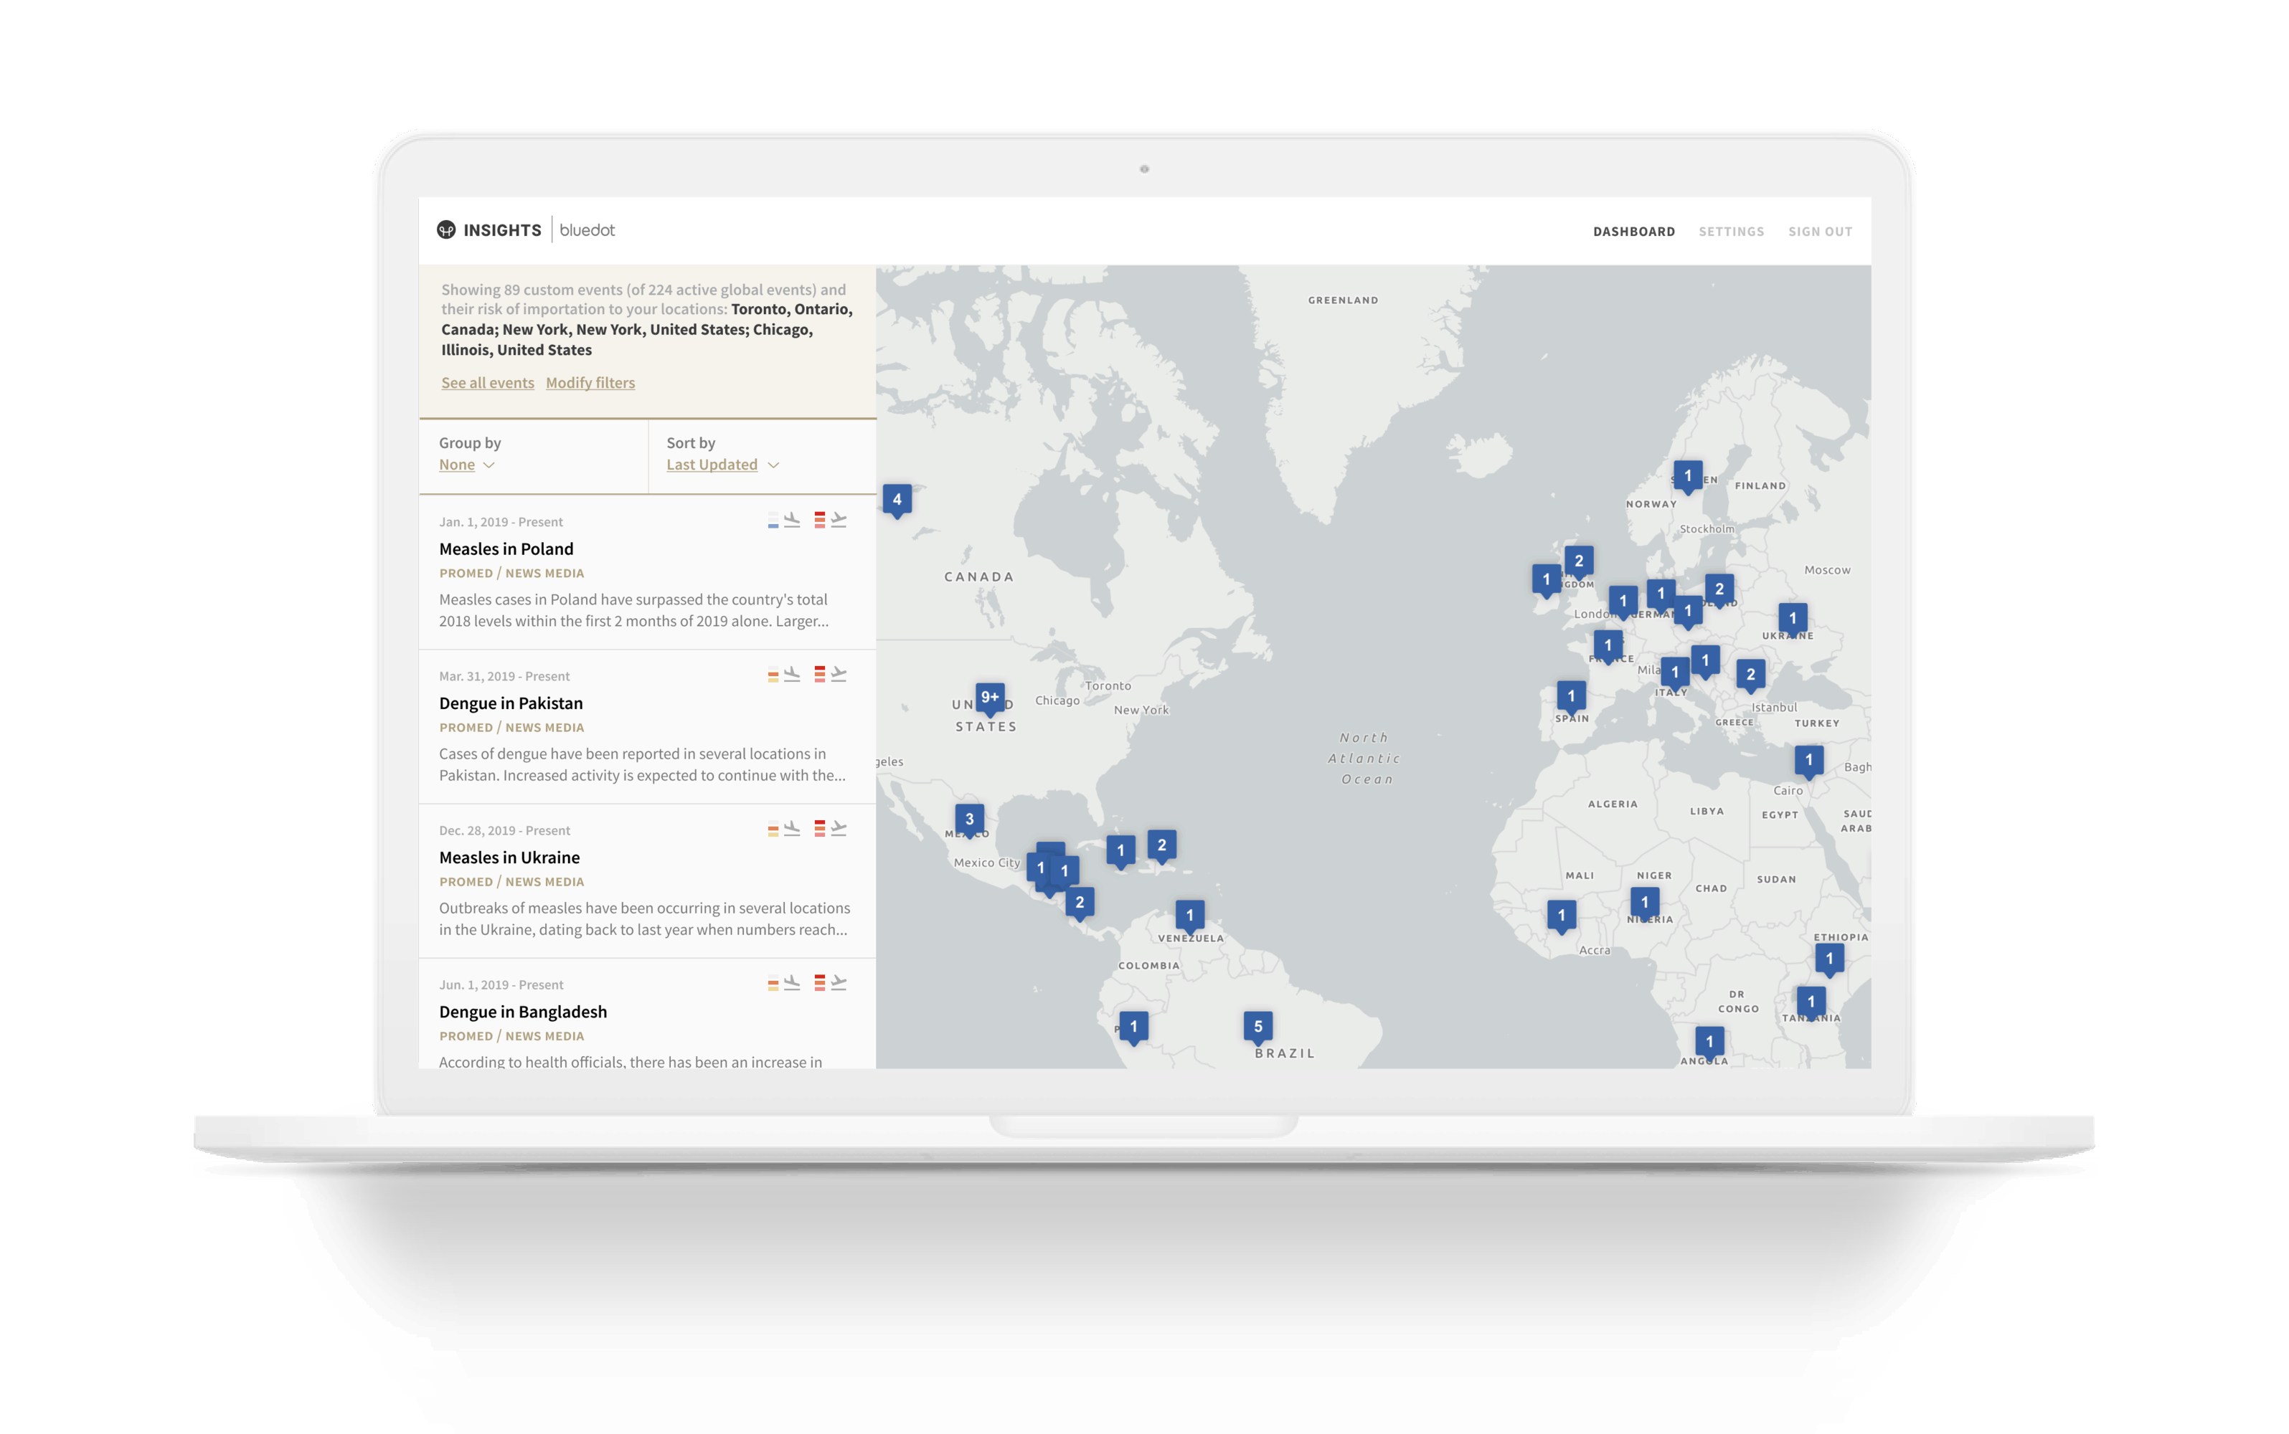Click the Measles in Poland description text
The width and height of the screenshot is (2289, 1434).
click(633, 610)
